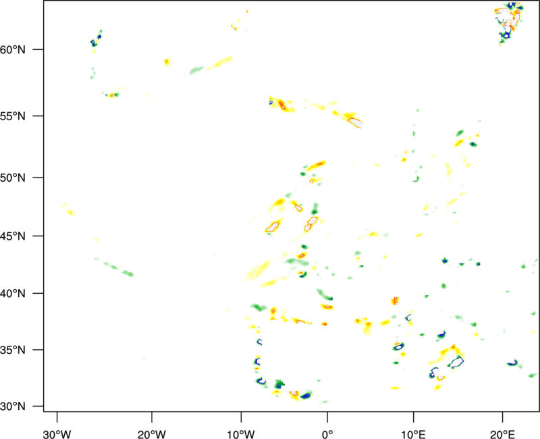540x439 pixels.
Task: Click the 35°N latitude label
Action: tap(13, 350)
